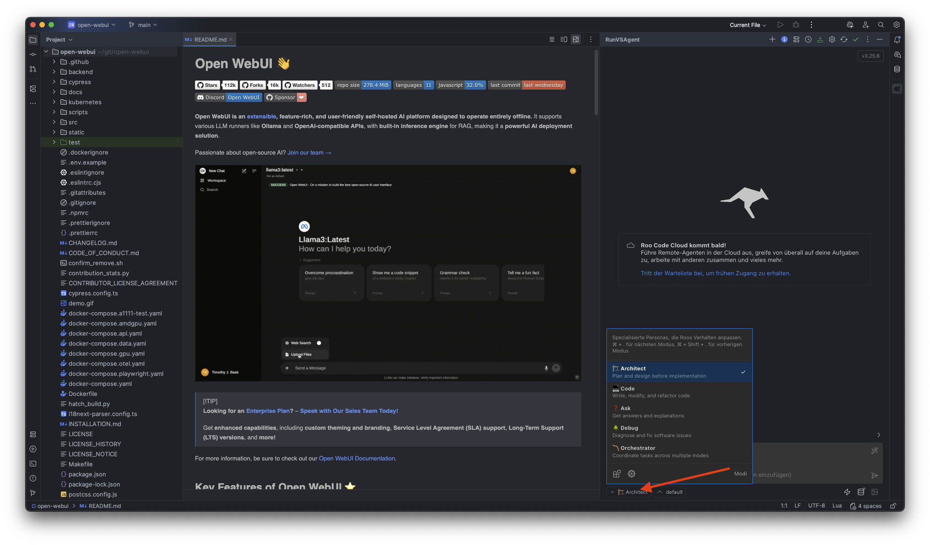Click the send message arrow icon

(x=875, y=476)
